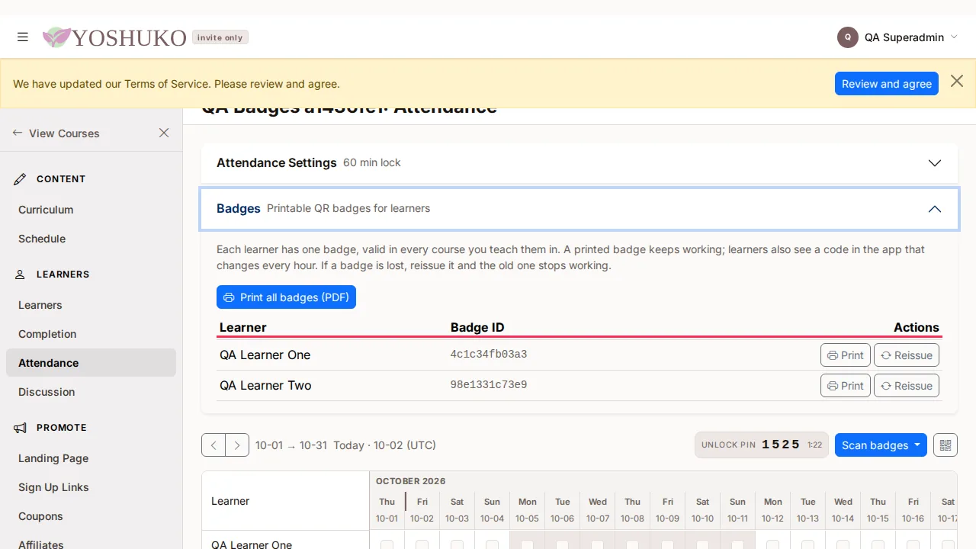This screenshot has width=976, height=549.
Task: Click the Promote megaphone icon
Action: pyautogui.click(x=21, y=428)
